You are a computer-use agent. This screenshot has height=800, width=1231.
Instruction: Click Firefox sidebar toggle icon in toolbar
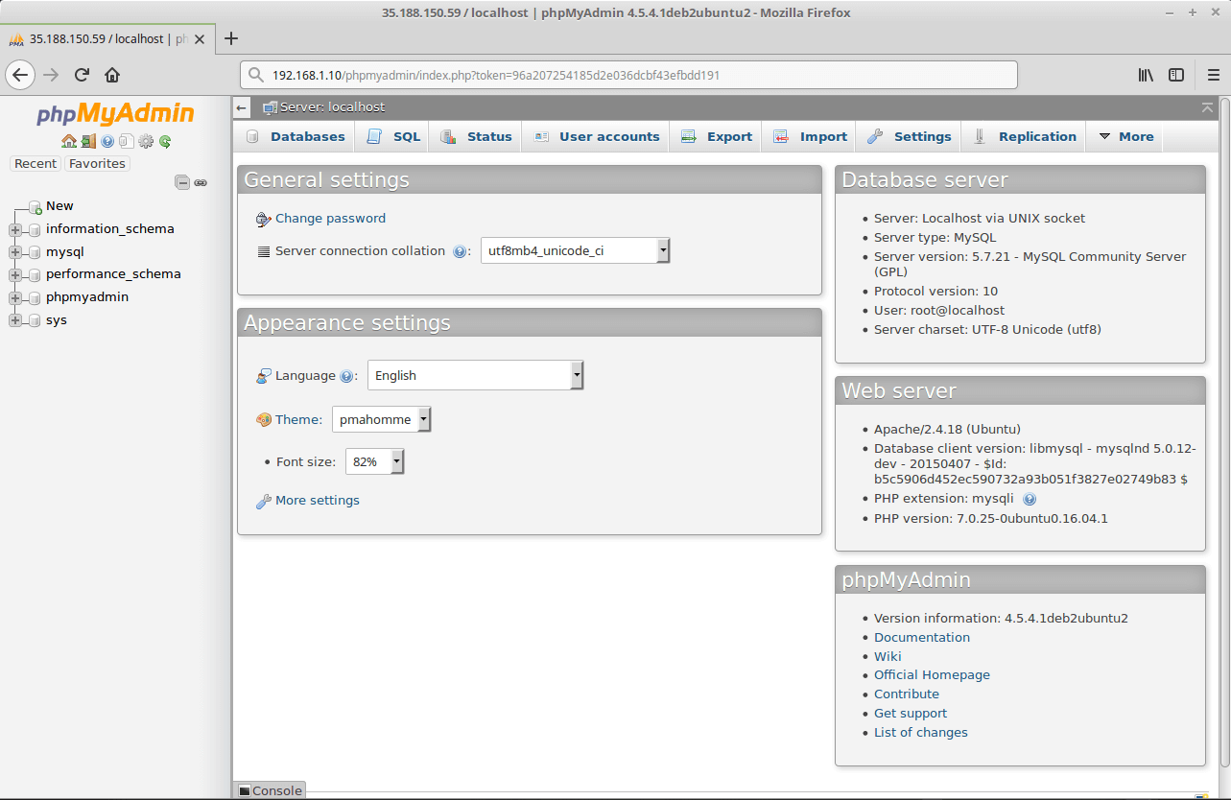click(x=1175, y=75)
